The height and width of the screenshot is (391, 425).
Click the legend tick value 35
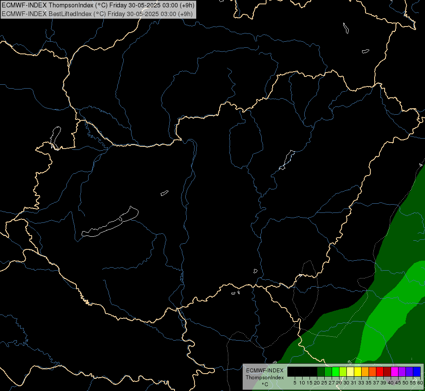369,383
